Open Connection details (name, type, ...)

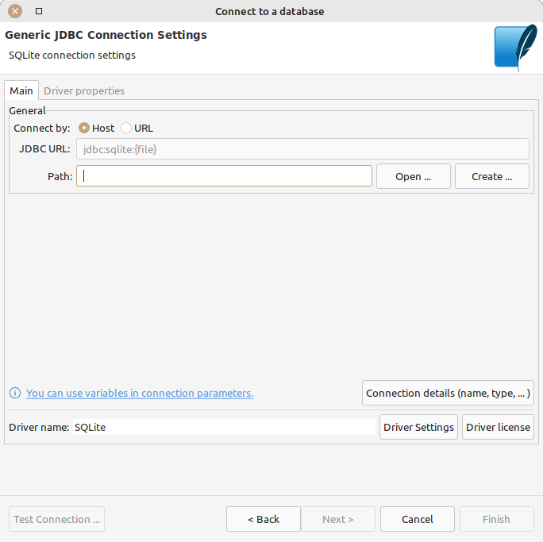click(x=448, y=393)
